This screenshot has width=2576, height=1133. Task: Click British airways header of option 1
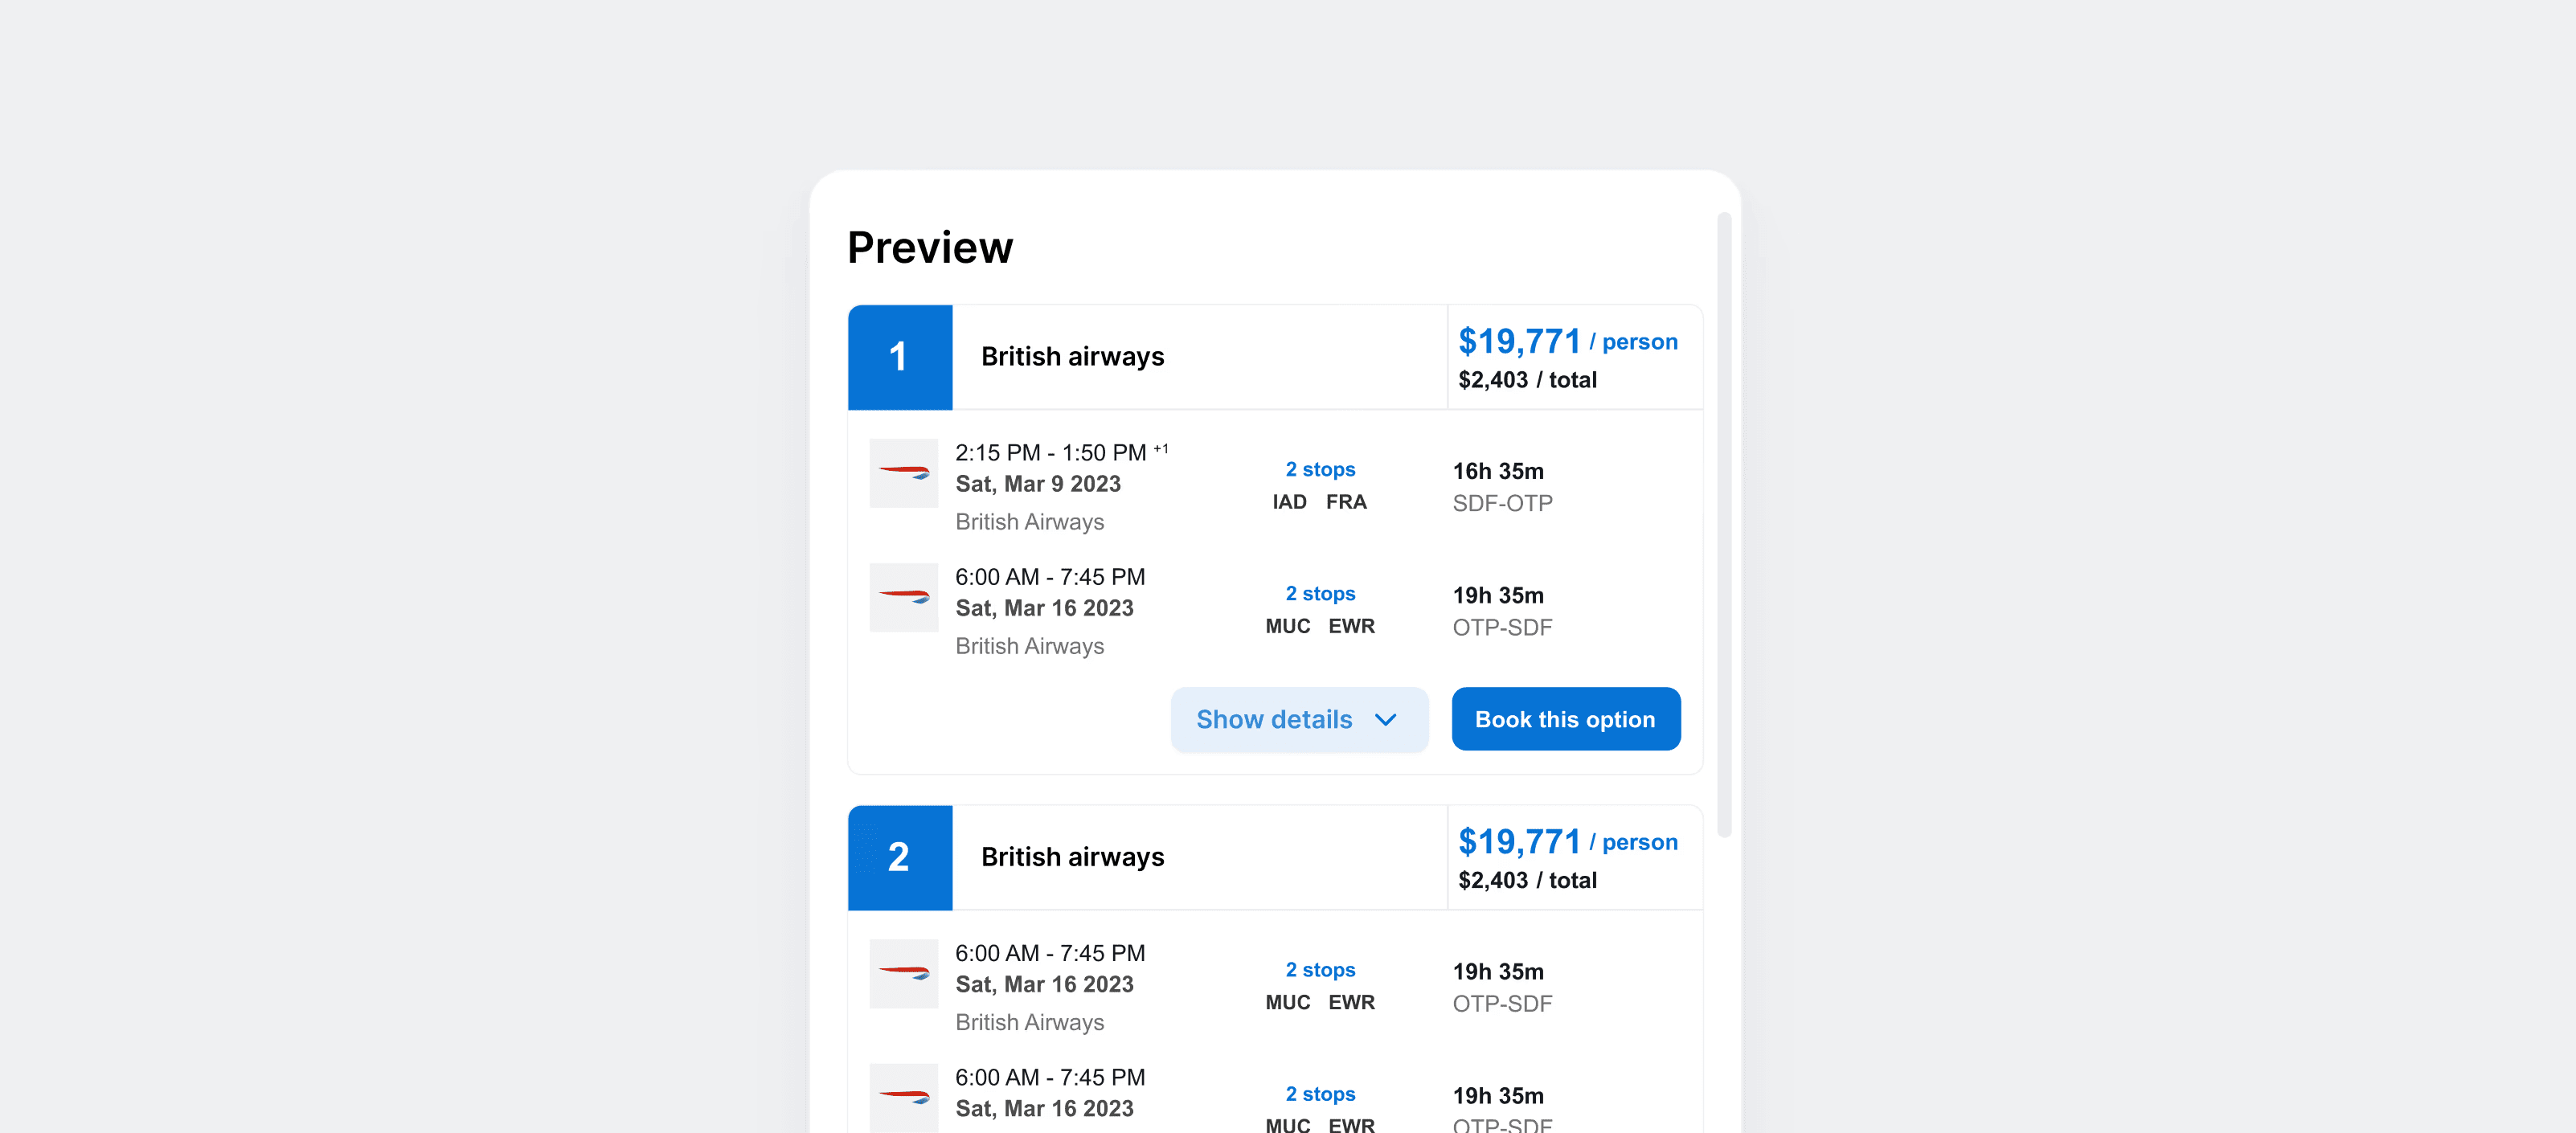pyautogui.click(x=1072, y=357)
